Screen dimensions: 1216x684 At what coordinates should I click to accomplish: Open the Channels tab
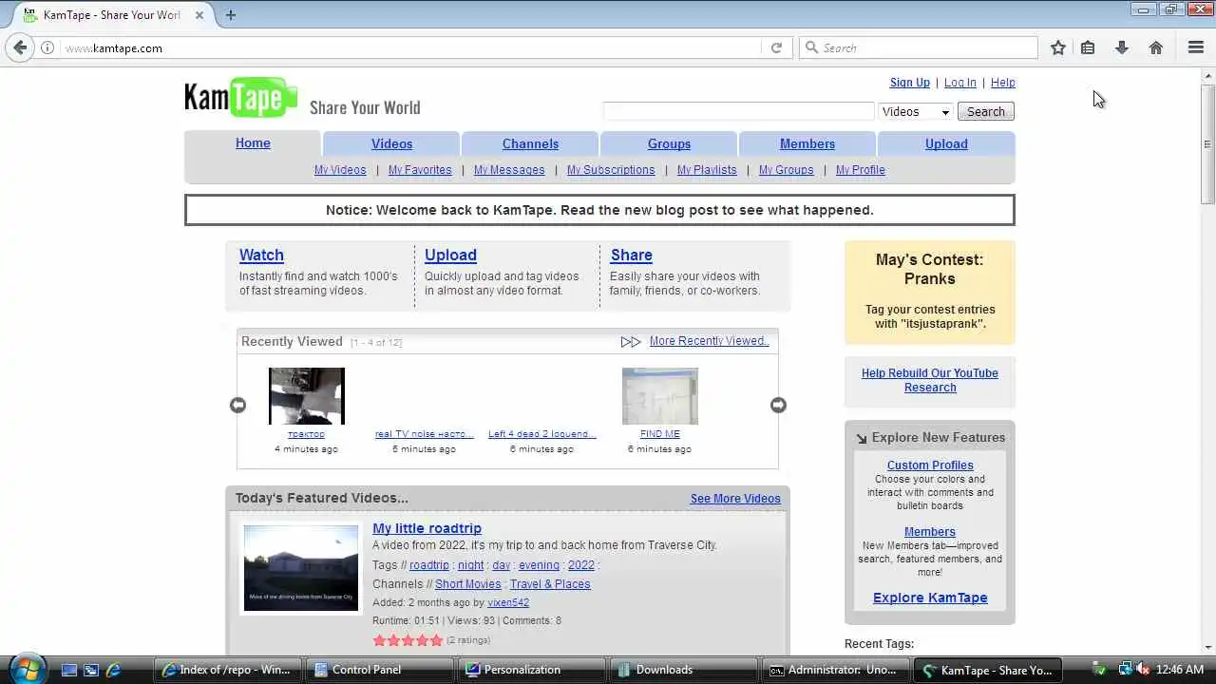coord(530,144)
